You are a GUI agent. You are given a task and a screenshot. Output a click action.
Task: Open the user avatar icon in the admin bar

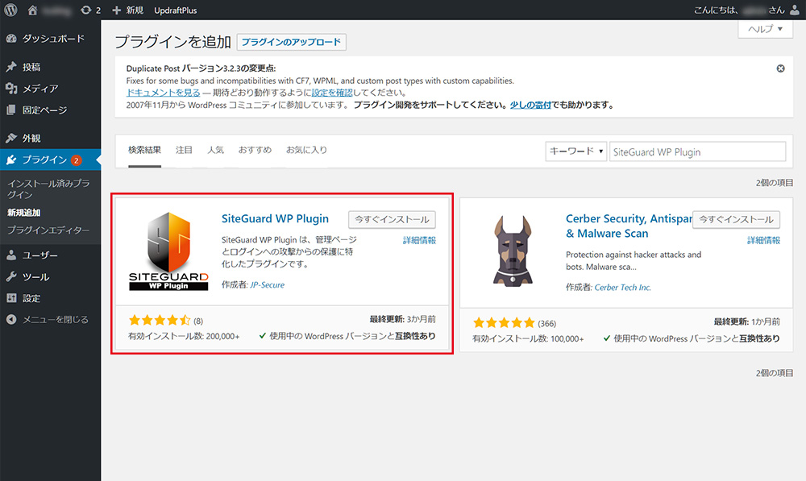click(794, 10)
